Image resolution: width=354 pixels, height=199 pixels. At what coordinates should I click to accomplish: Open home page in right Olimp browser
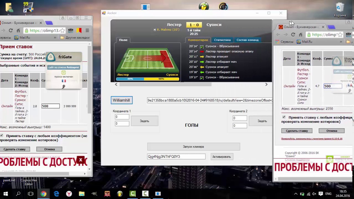click(x=301, y=35)
